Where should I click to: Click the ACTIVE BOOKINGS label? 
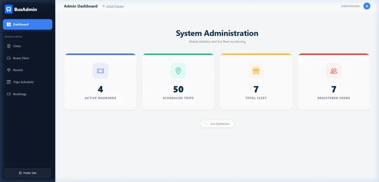(100, 98)
